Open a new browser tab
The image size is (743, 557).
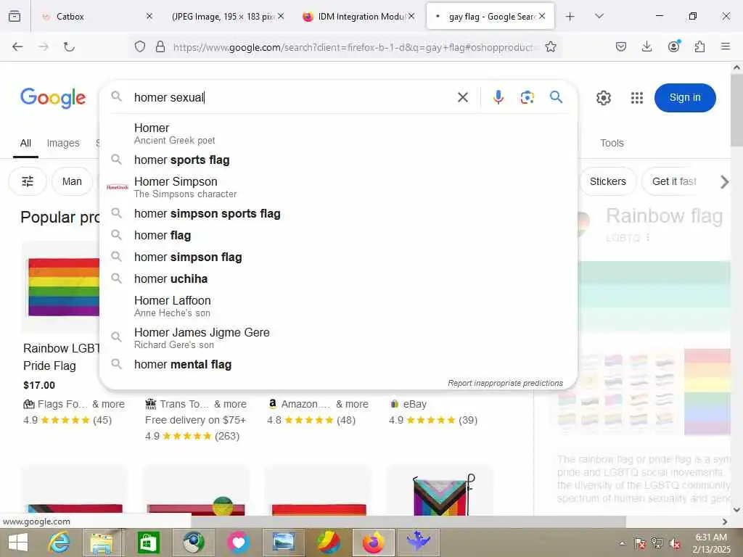click(570, 17)
